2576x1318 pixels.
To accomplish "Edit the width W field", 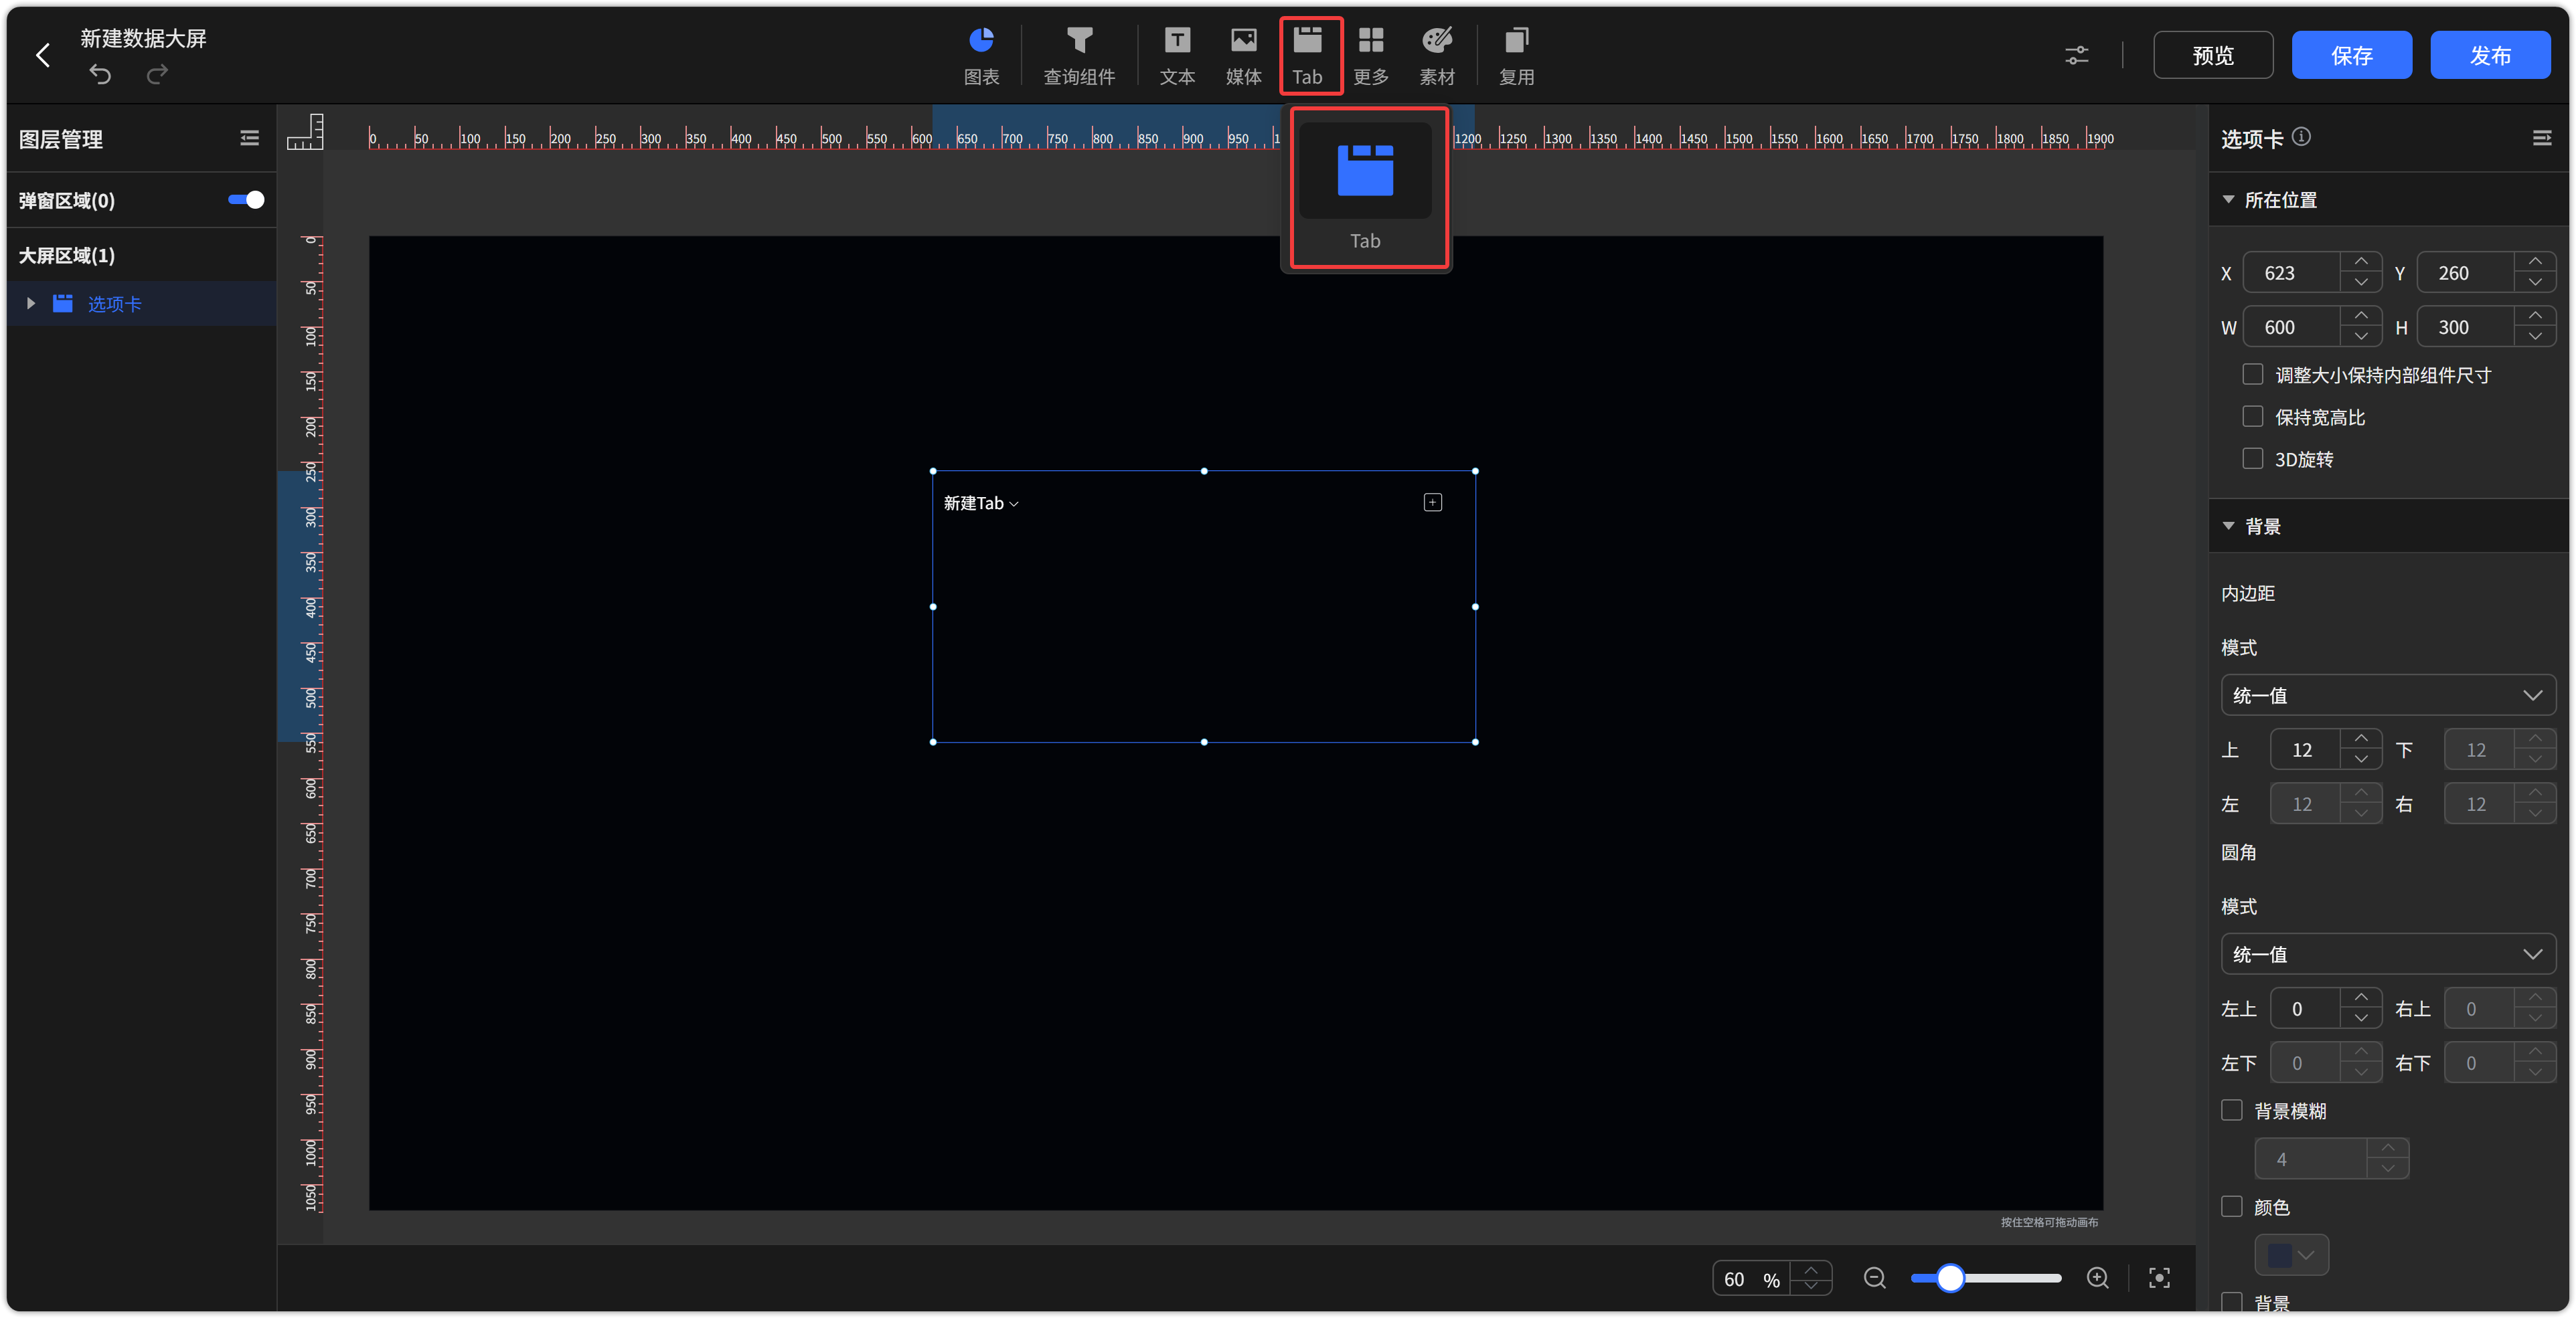I will click(2291, 326).
